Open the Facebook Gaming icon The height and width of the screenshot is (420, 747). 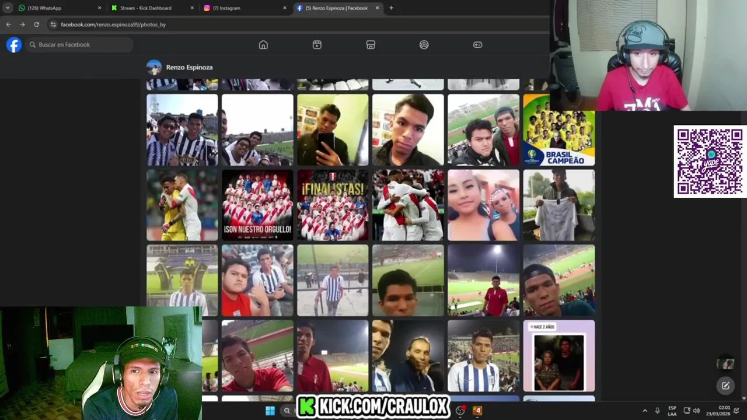[x=478, y=45]
